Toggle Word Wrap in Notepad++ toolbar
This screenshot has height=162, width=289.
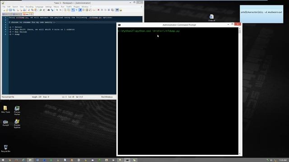pyautogui.click(x=73, y=10)
